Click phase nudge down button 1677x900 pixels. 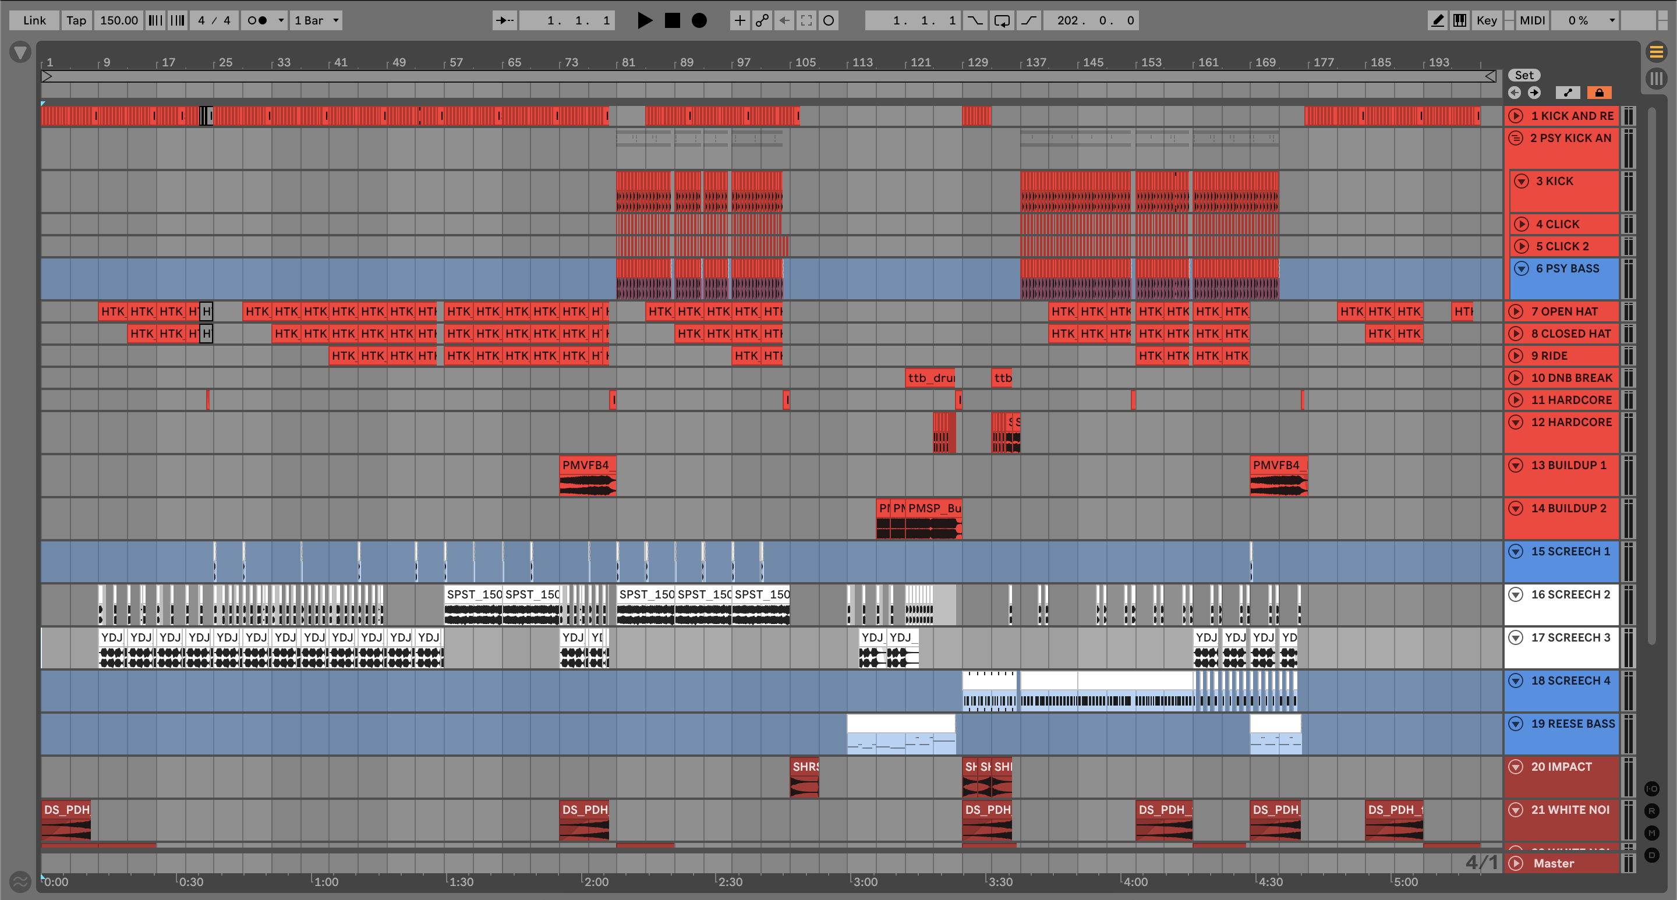[155, 20]
